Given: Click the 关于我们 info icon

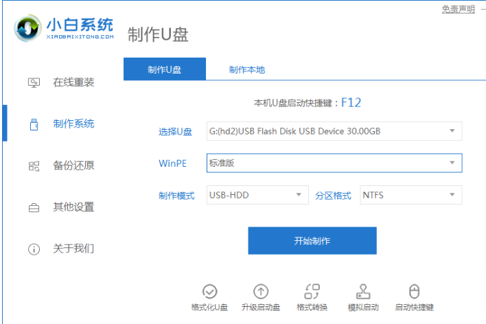Looking at the screenshot, I should (x=34, y=248).
